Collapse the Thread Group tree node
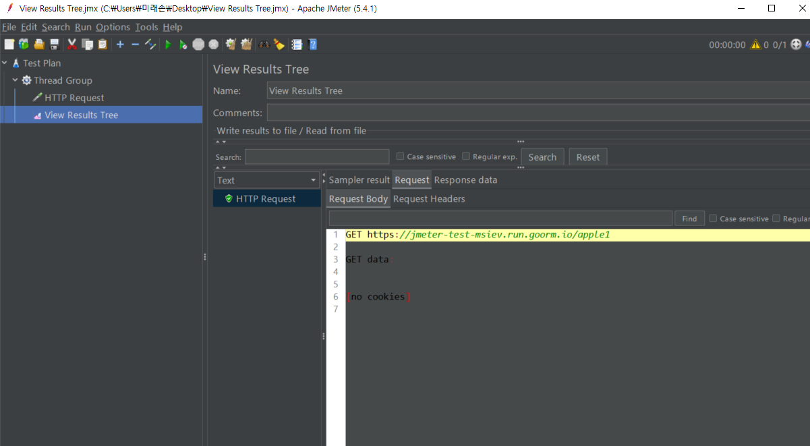810x446 pixels. pyautogui.click(x=16, y=80)
